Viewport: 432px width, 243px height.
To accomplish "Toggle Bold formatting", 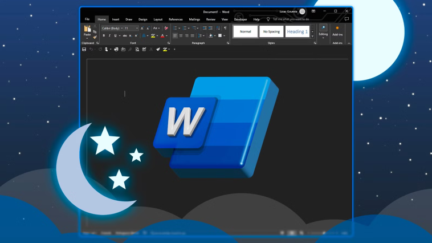I will [103, 35].
